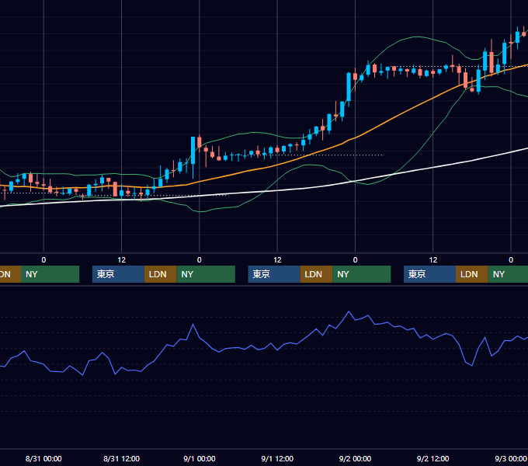Click the 9/2 12:00 date label
Screen dimensions: 528x466
432,458
